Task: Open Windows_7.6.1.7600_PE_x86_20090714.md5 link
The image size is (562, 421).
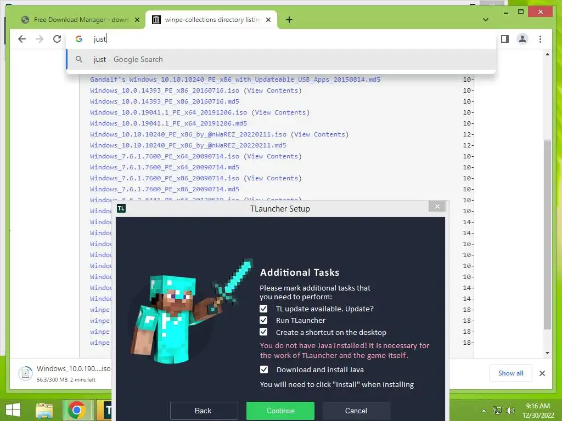Action: (165, 189)
